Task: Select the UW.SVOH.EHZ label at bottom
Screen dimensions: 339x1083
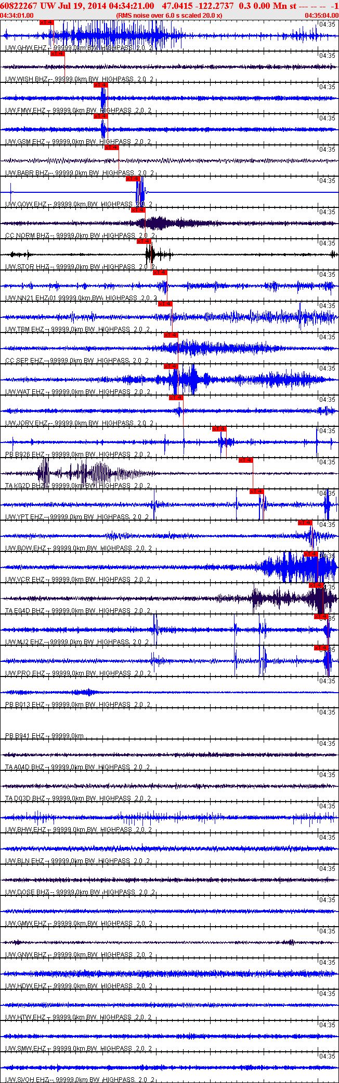Action: pyautogui.click(x=27, y=1079)
